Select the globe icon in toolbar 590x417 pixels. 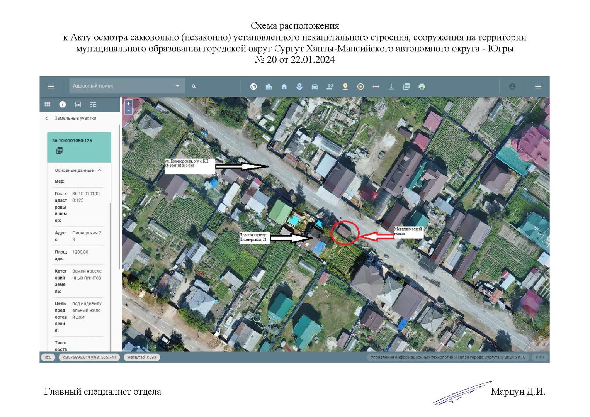(253, 86)
